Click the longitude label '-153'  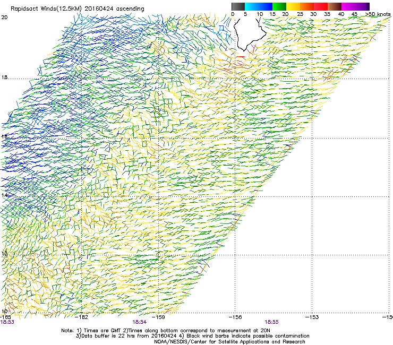click(x=312, y=317)
